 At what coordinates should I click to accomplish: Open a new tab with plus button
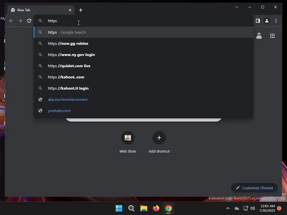pos(81,10)
